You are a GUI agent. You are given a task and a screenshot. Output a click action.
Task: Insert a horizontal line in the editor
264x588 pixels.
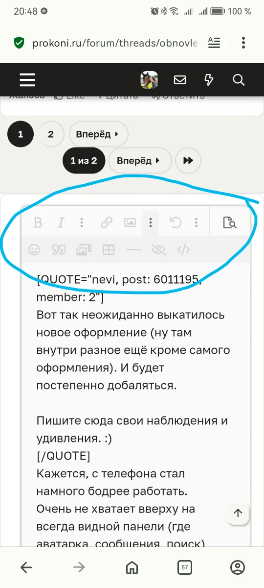[x=133, y=250]
